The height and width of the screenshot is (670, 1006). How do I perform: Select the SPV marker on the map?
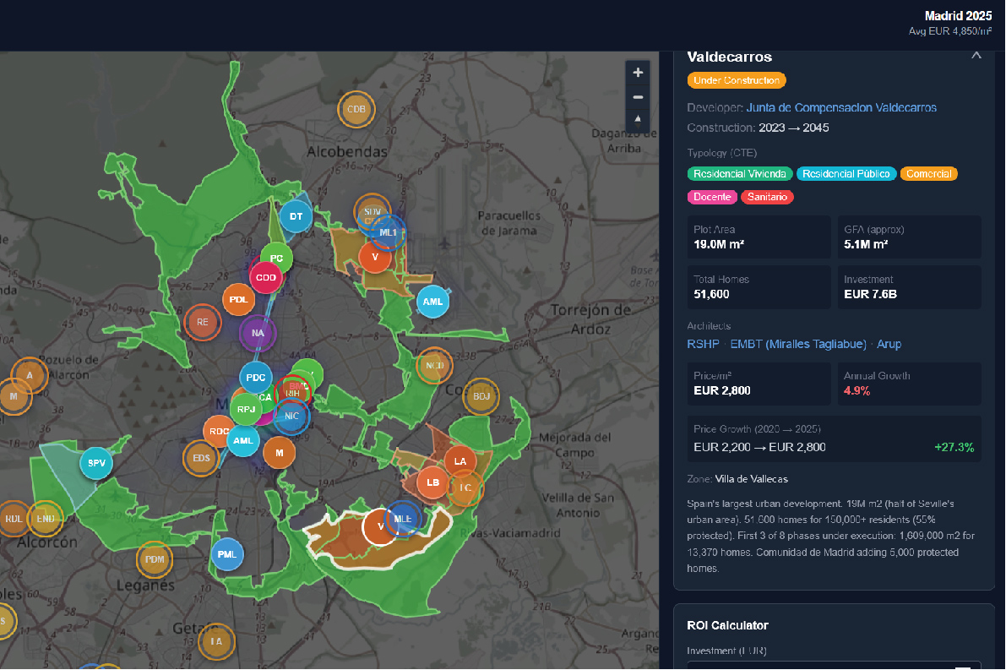click(x=96, y=462)
